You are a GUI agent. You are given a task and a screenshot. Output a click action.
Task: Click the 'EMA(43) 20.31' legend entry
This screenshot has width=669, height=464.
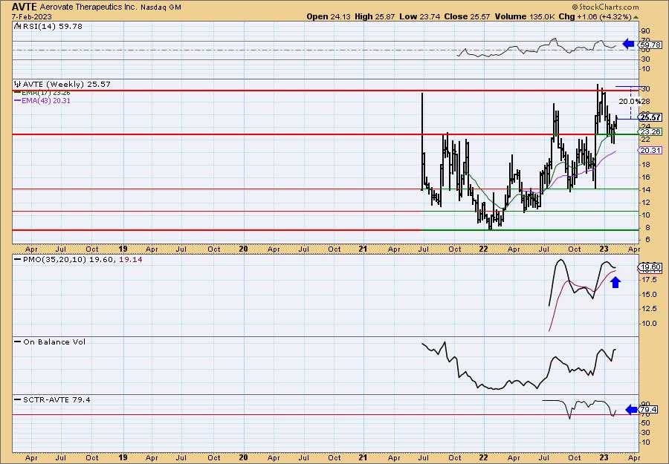(46, 101)
